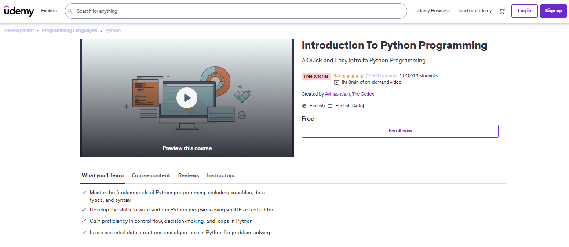Switch to the Instructors tab
The width and height of the screenshot is (569, 247).
pyautogui.click(x=221, y=175)
